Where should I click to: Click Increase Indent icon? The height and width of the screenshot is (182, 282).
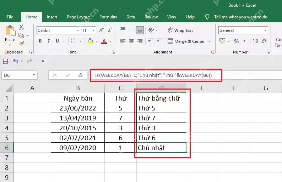tap(159, 41)
